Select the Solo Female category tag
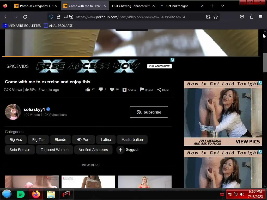This screenshot has width=267, height=200. (20, 150)
